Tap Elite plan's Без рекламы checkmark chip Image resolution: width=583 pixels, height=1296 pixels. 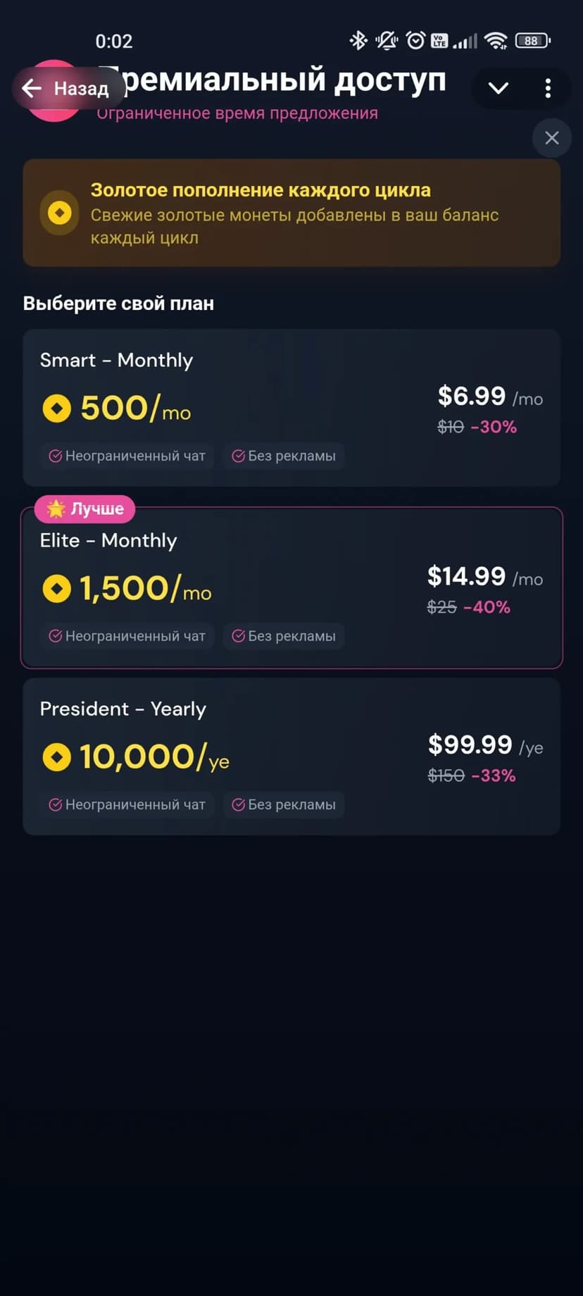click(284, 636)
